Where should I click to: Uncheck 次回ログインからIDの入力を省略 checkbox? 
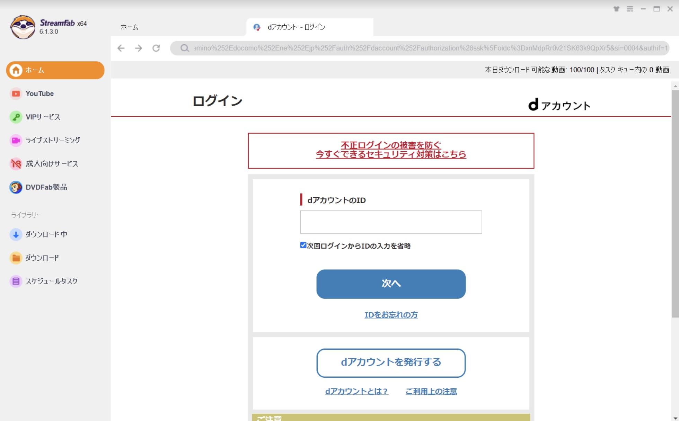pyautogui.click(x=303, y=245)
